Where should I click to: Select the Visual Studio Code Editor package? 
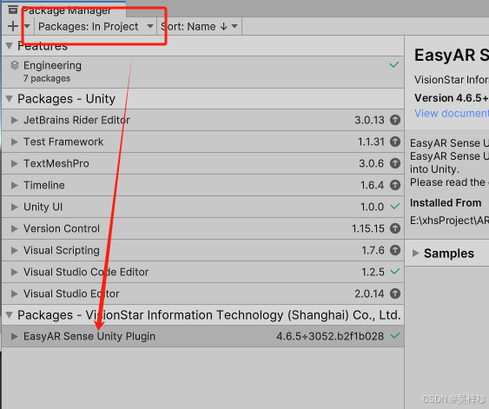202,272
